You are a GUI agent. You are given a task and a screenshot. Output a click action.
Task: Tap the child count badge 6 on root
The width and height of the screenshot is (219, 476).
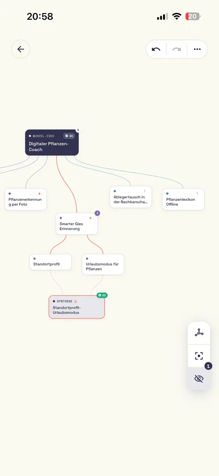78,130
